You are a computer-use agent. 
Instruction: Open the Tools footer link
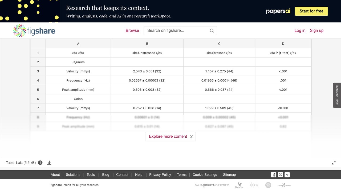[x=91, y=175]
